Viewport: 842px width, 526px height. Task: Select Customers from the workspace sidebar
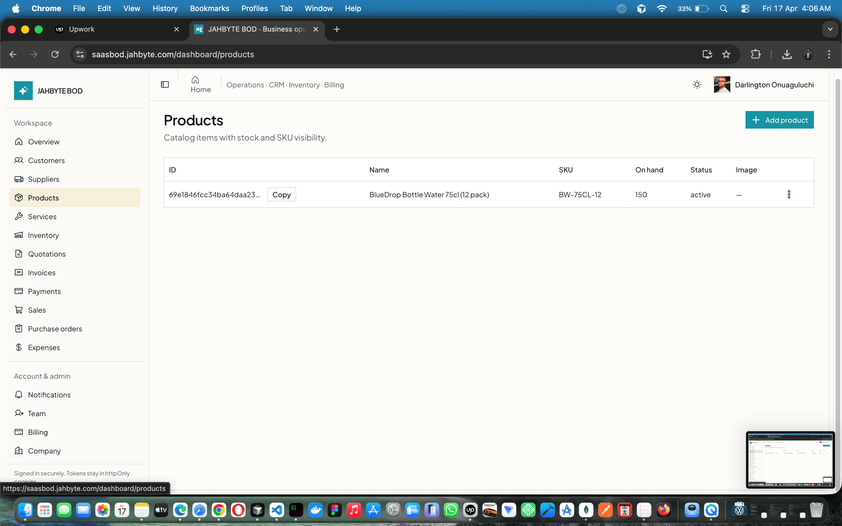pyautogui.click(x=46, y=160)
